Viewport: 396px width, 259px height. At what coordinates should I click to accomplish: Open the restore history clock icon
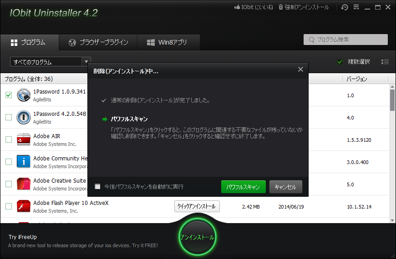[x=344, y=7]
